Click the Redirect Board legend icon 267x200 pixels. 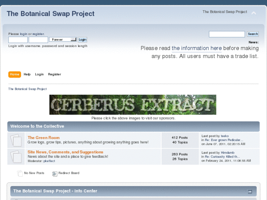coord(54,174)
